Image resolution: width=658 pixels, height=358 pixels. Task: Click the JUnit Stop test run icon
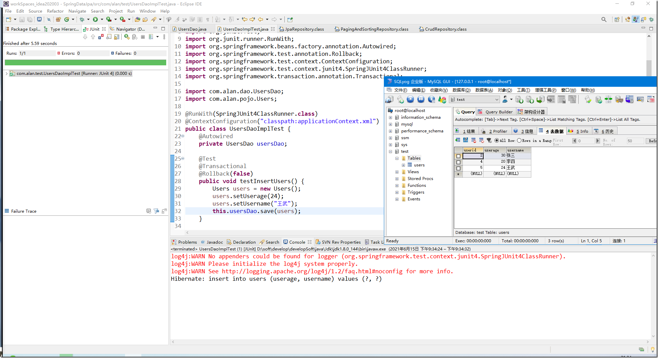coord(143,37)
